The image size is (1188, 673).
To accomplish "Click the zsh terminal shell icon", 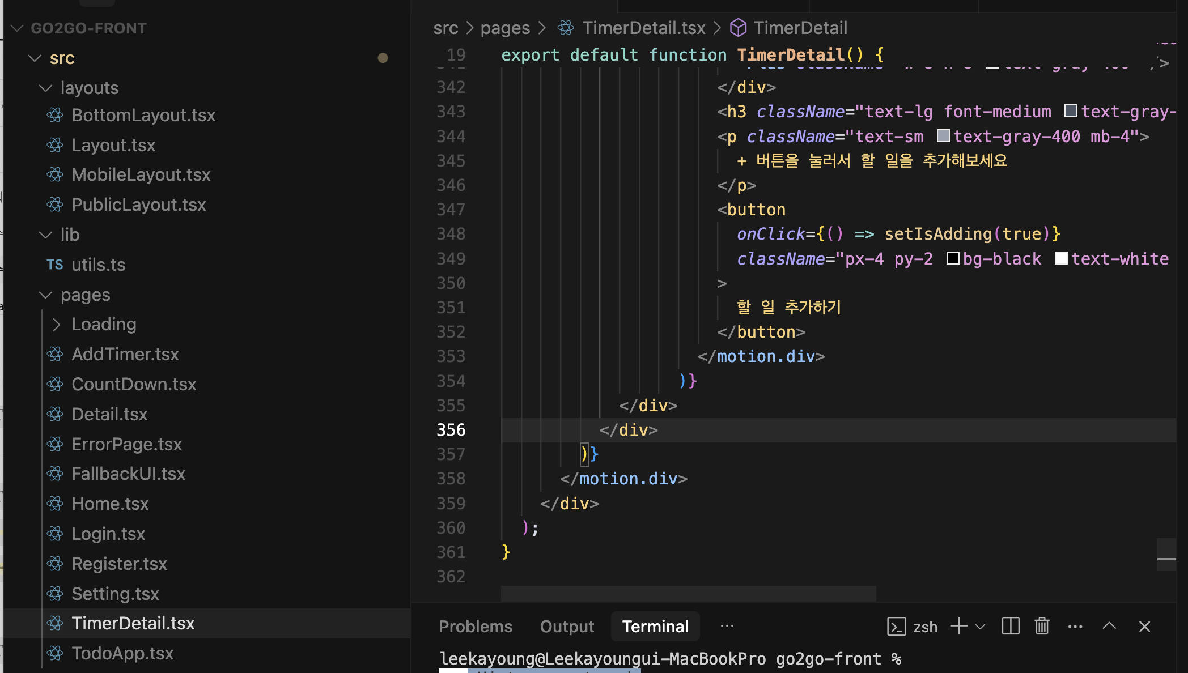I will (x=896, y=627).
